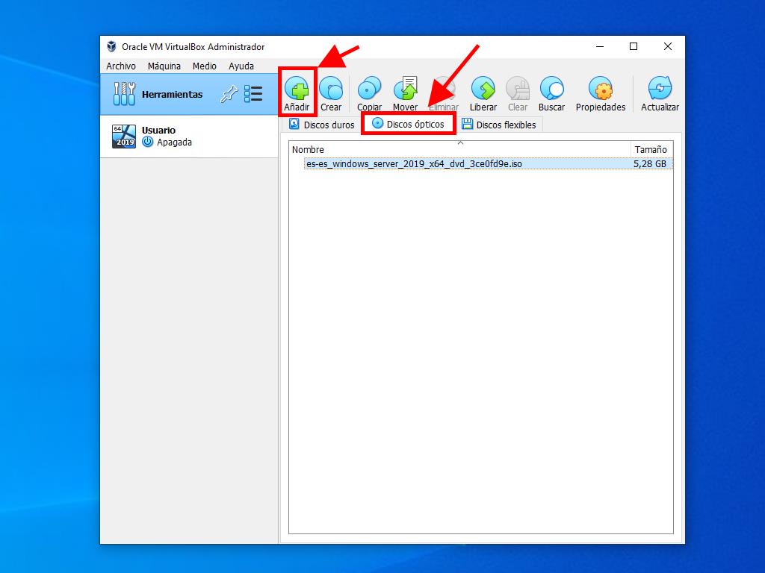Image resolution: width=765 pixels, height=573 pixels.
Task: Click the pin icon next to Herramientas
Action: [x=229, y=94]
